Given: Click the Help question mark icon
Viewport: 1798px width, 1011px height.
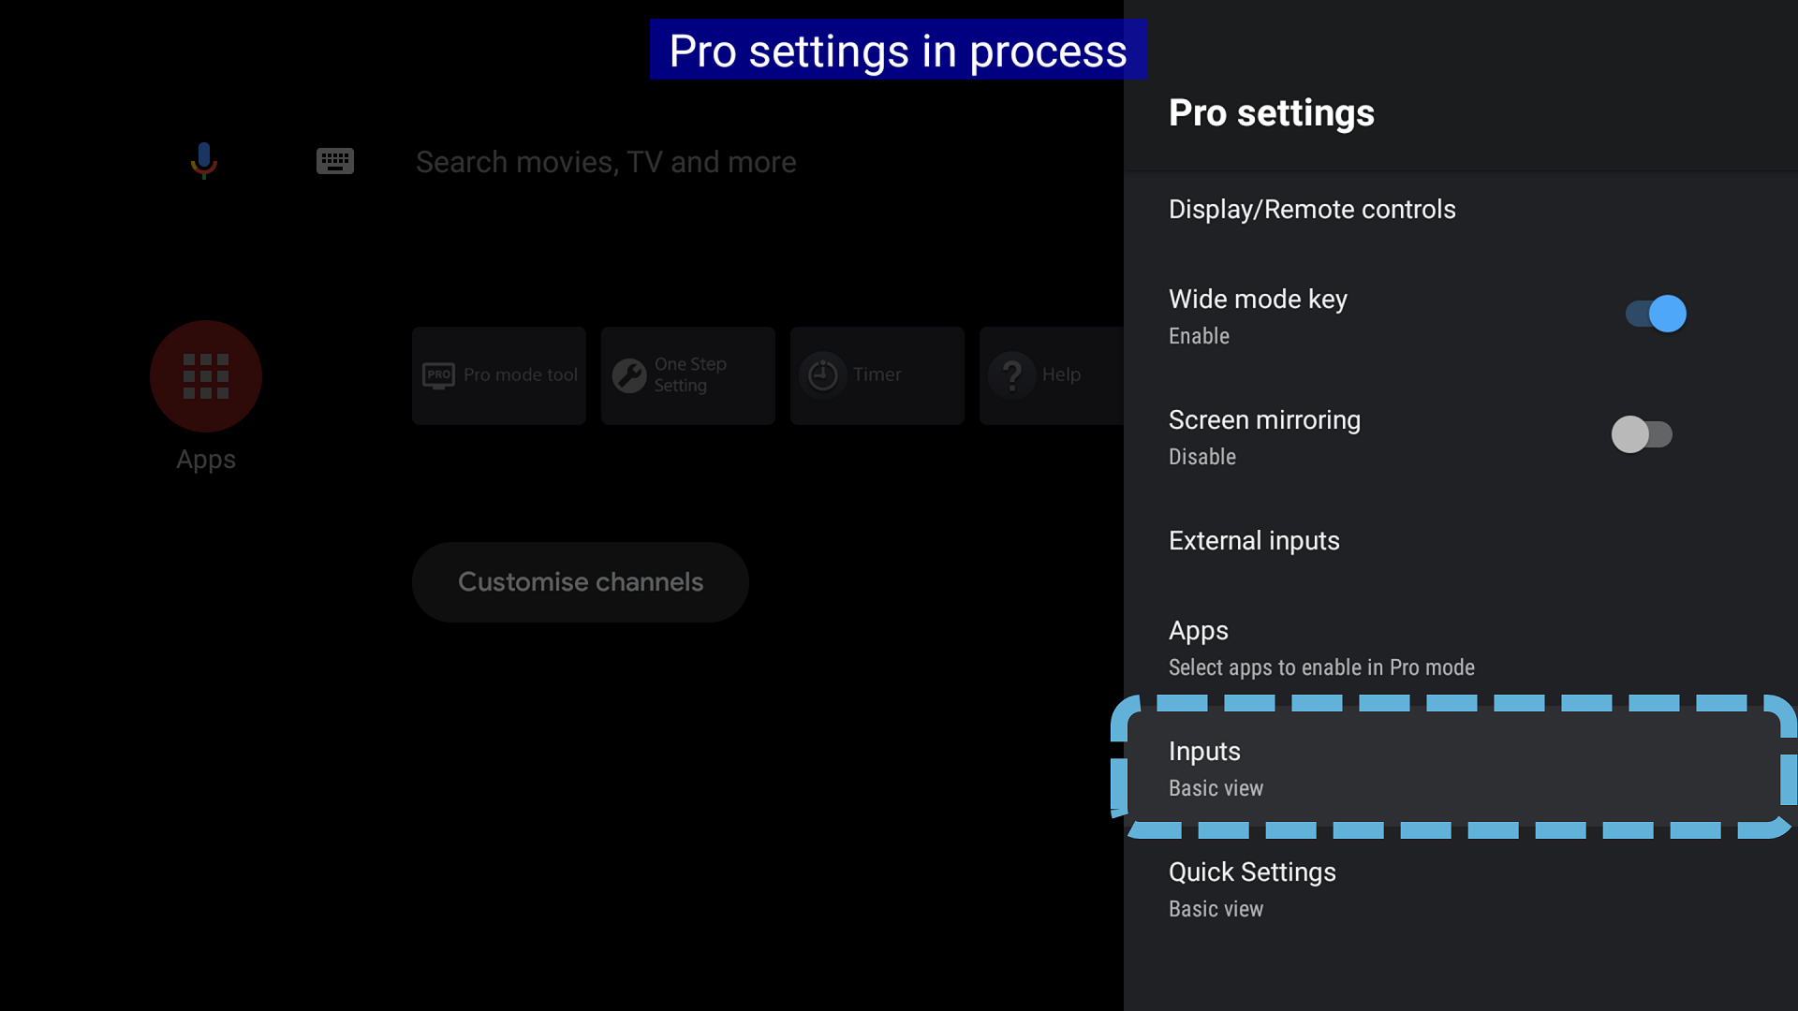Looking at the screenshot, I should point(1012,375).
